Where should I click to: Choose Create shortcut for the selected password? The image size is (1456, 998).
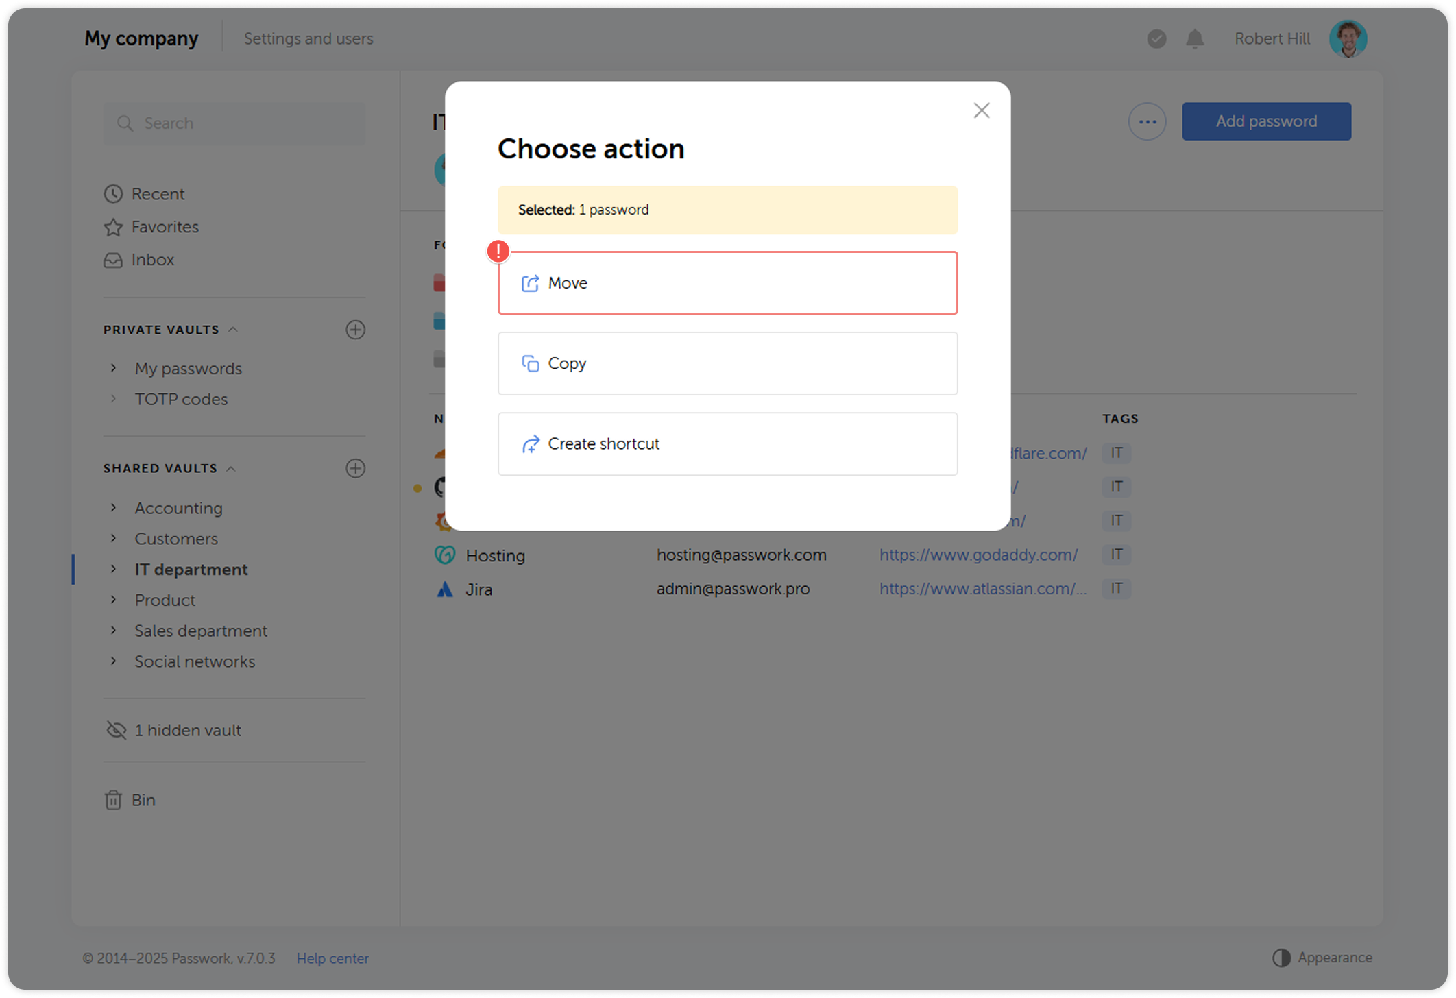point(727,443)
